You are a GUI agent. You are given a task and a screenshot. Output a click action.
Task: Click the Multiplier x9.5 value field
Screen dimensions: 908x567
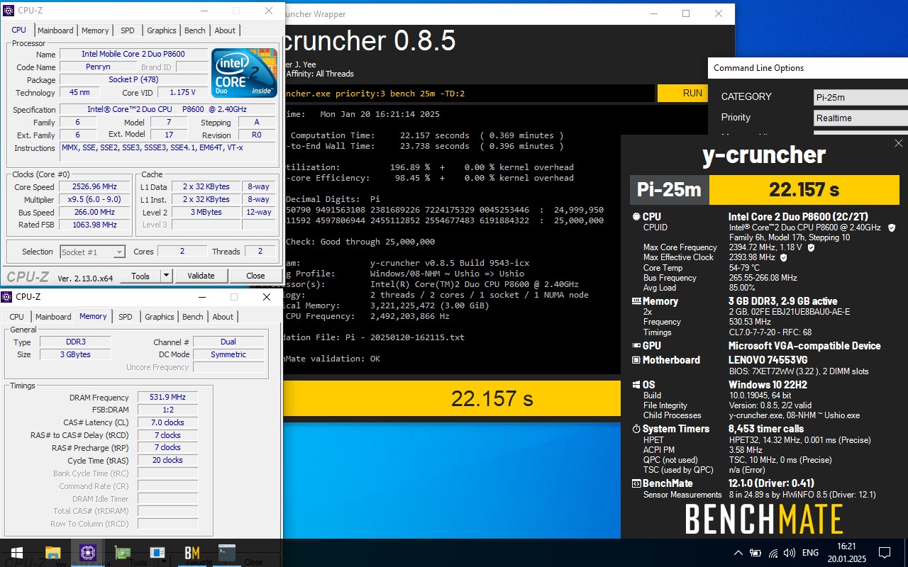tap(95, 200)
